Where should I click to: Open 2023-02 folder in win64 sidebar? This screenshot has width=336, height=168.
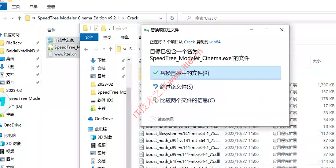[x=105, y=84]
